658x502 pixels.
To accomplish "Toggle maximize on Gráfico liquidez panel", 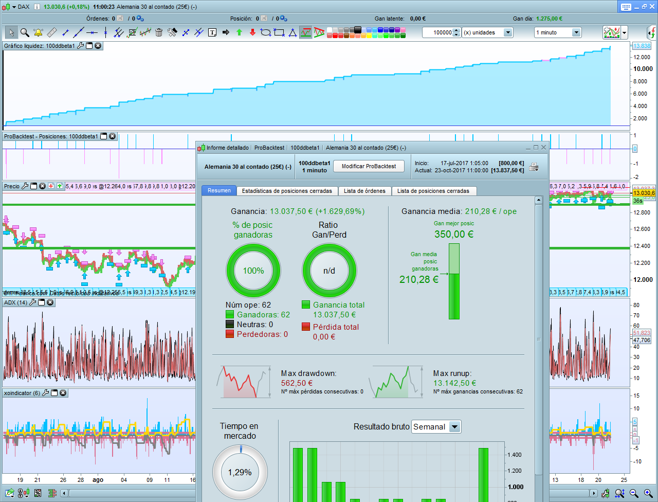I will pyautogui.click(x=88, y=46).
